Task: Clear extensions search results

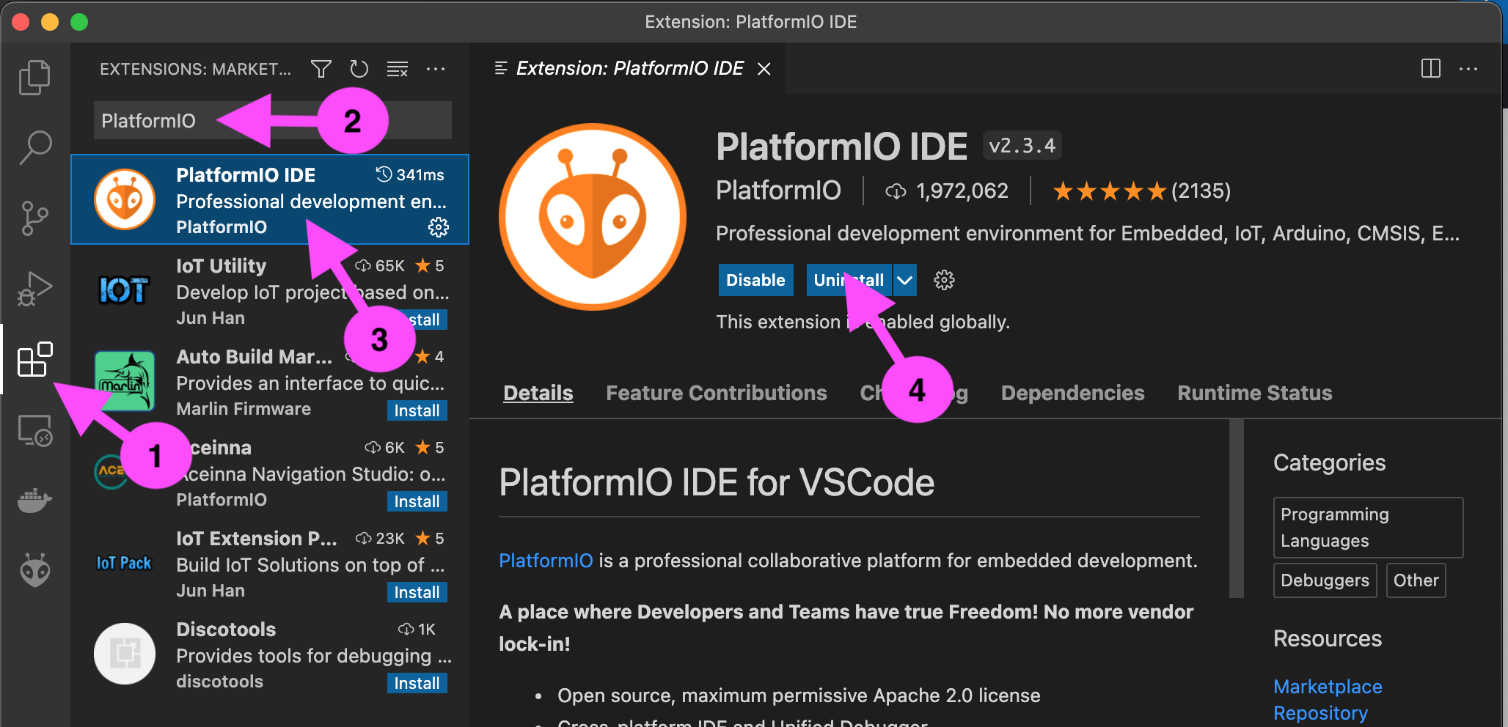Action: (x=397, y=69)
